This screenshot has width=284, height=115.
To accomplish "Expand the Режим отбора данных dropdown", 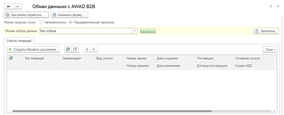I will 135,31.
